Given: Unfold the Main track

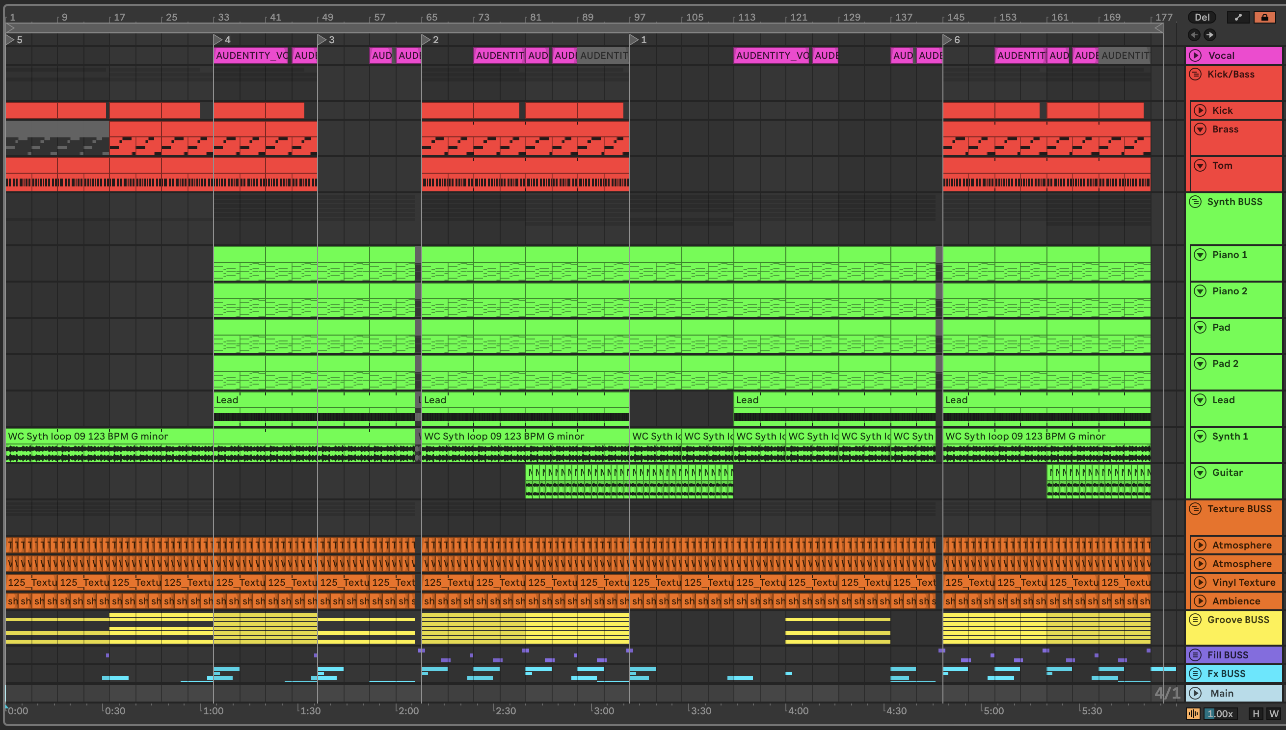Looking at the screenshot, I should click(1195, 693).
